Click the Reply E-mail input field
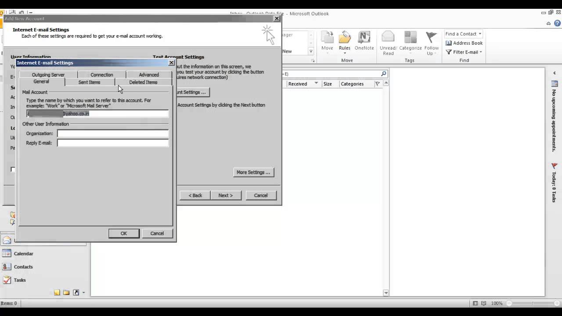This screenshot has height=316, width=562. 113,143
